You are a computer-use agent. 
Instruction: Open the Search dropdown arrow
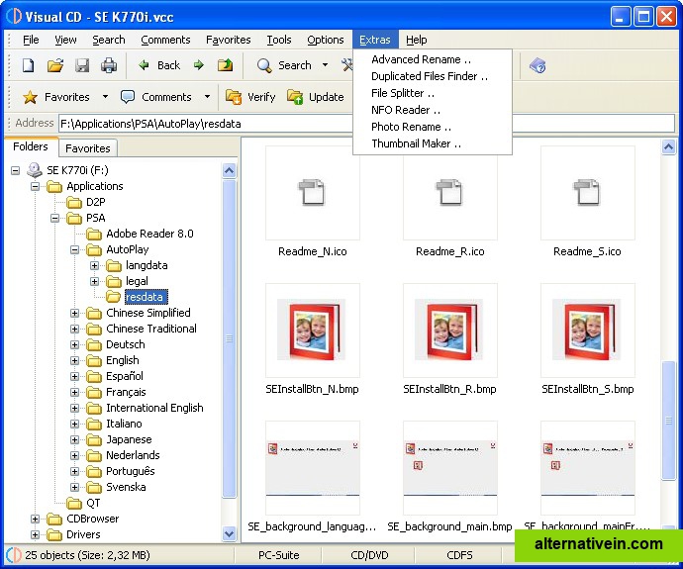325,65
